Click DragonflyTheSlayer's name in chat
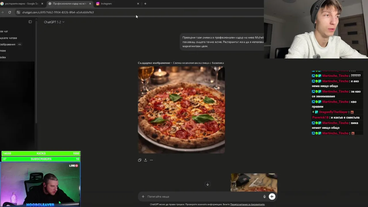Image resolution: width=368 pixels, height=207 pixels. click(x=333, y=112)
